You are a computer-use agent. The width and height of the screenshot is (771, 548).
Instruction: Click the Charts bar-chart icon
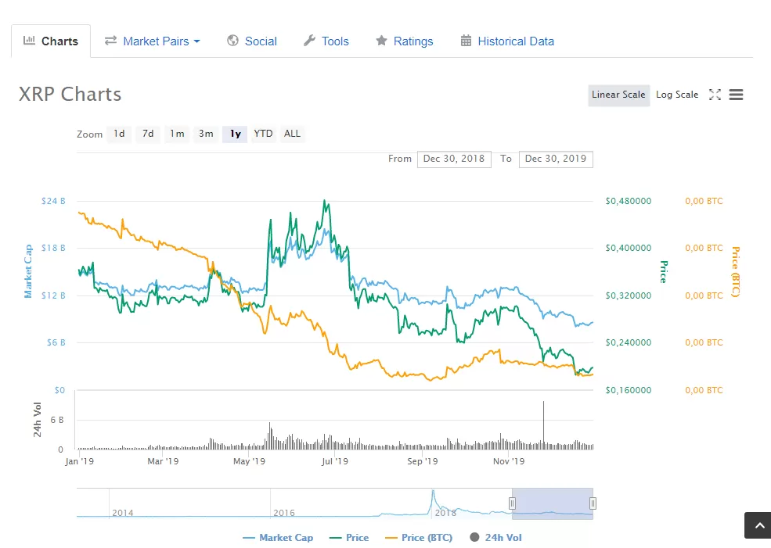pos(30,41)
